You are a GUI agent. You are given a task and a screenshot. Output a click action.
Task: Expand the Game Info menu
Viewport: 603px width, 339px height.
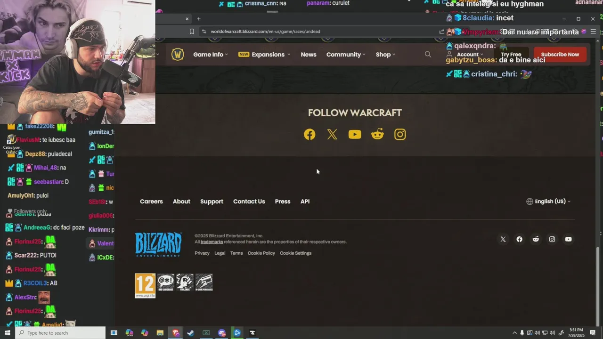pyautogui.click(x=210, y=55)
